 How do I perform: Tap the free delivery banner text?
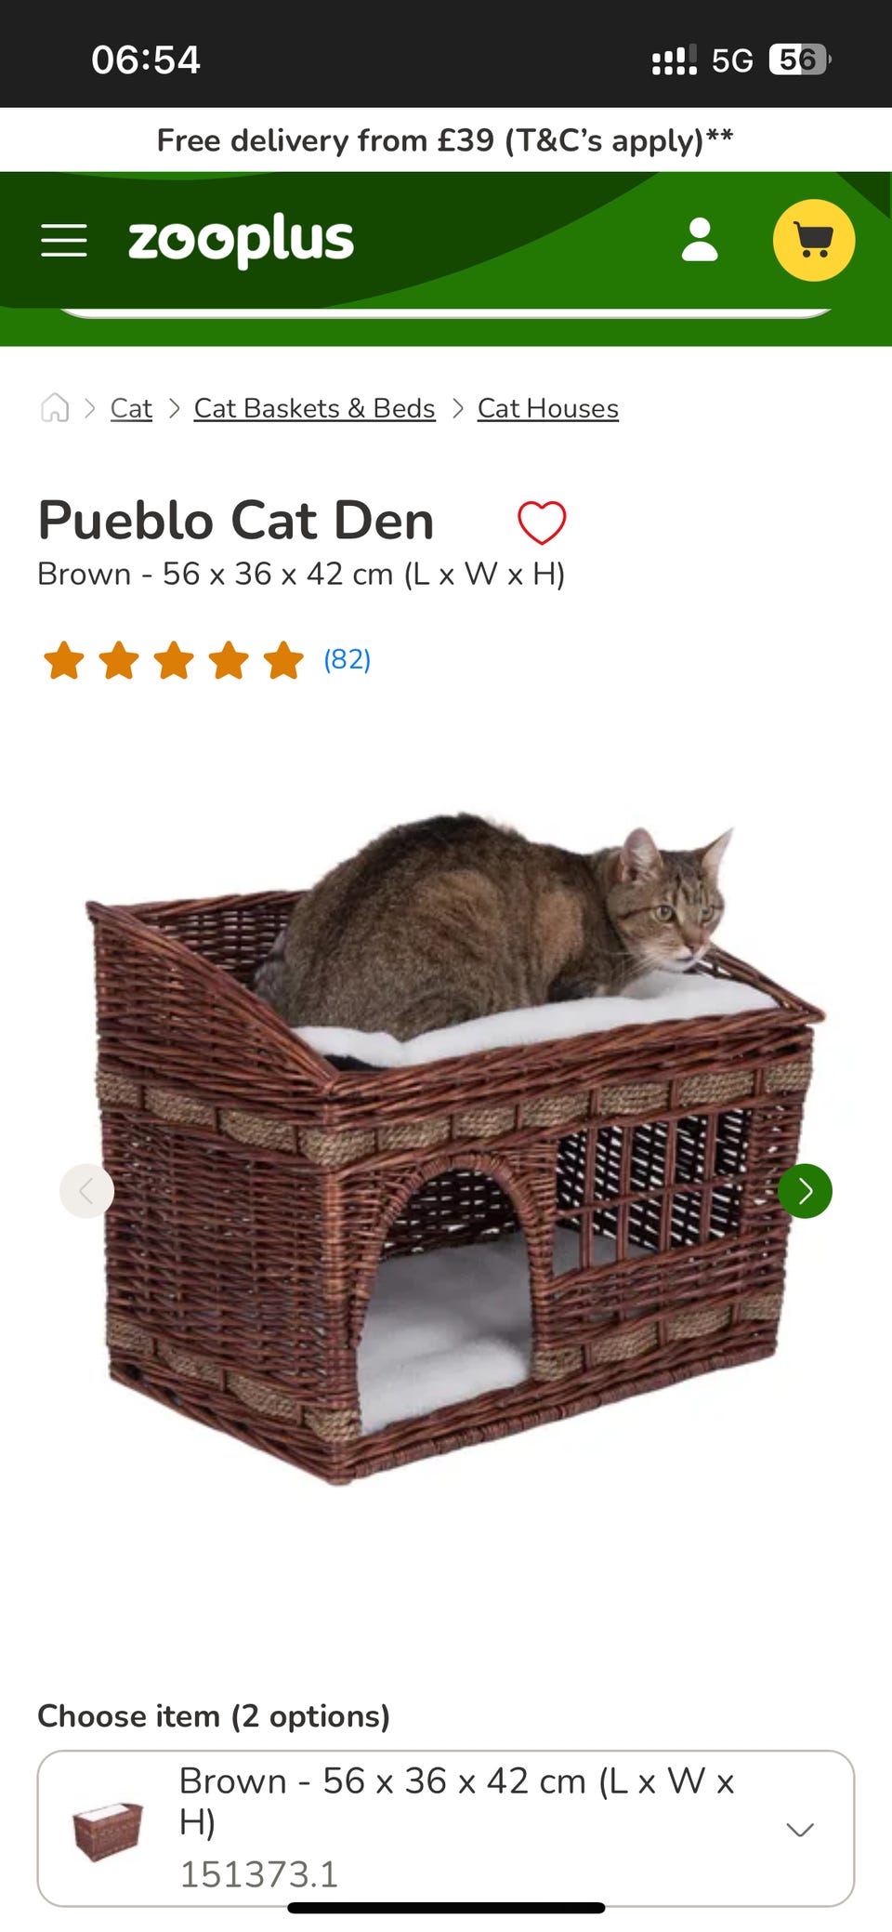[x=445, y=140]
